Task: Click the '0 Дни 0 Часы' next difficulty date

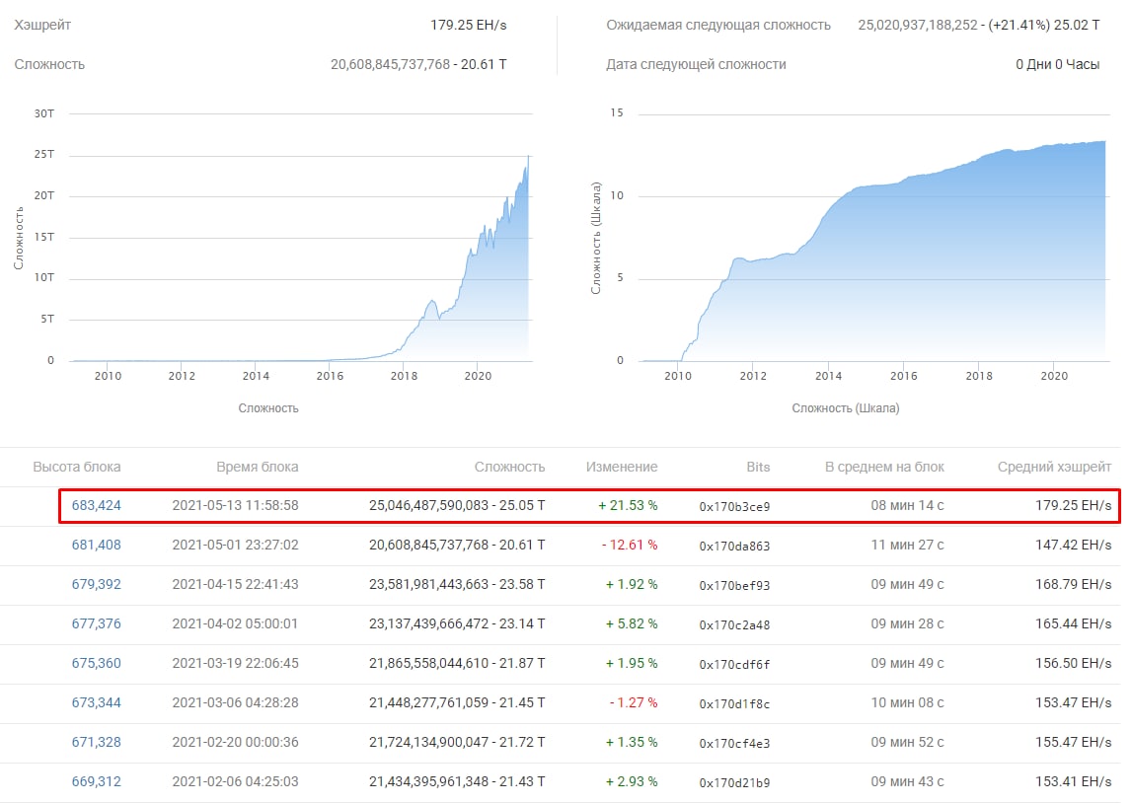Action: tap(1057, 64)
